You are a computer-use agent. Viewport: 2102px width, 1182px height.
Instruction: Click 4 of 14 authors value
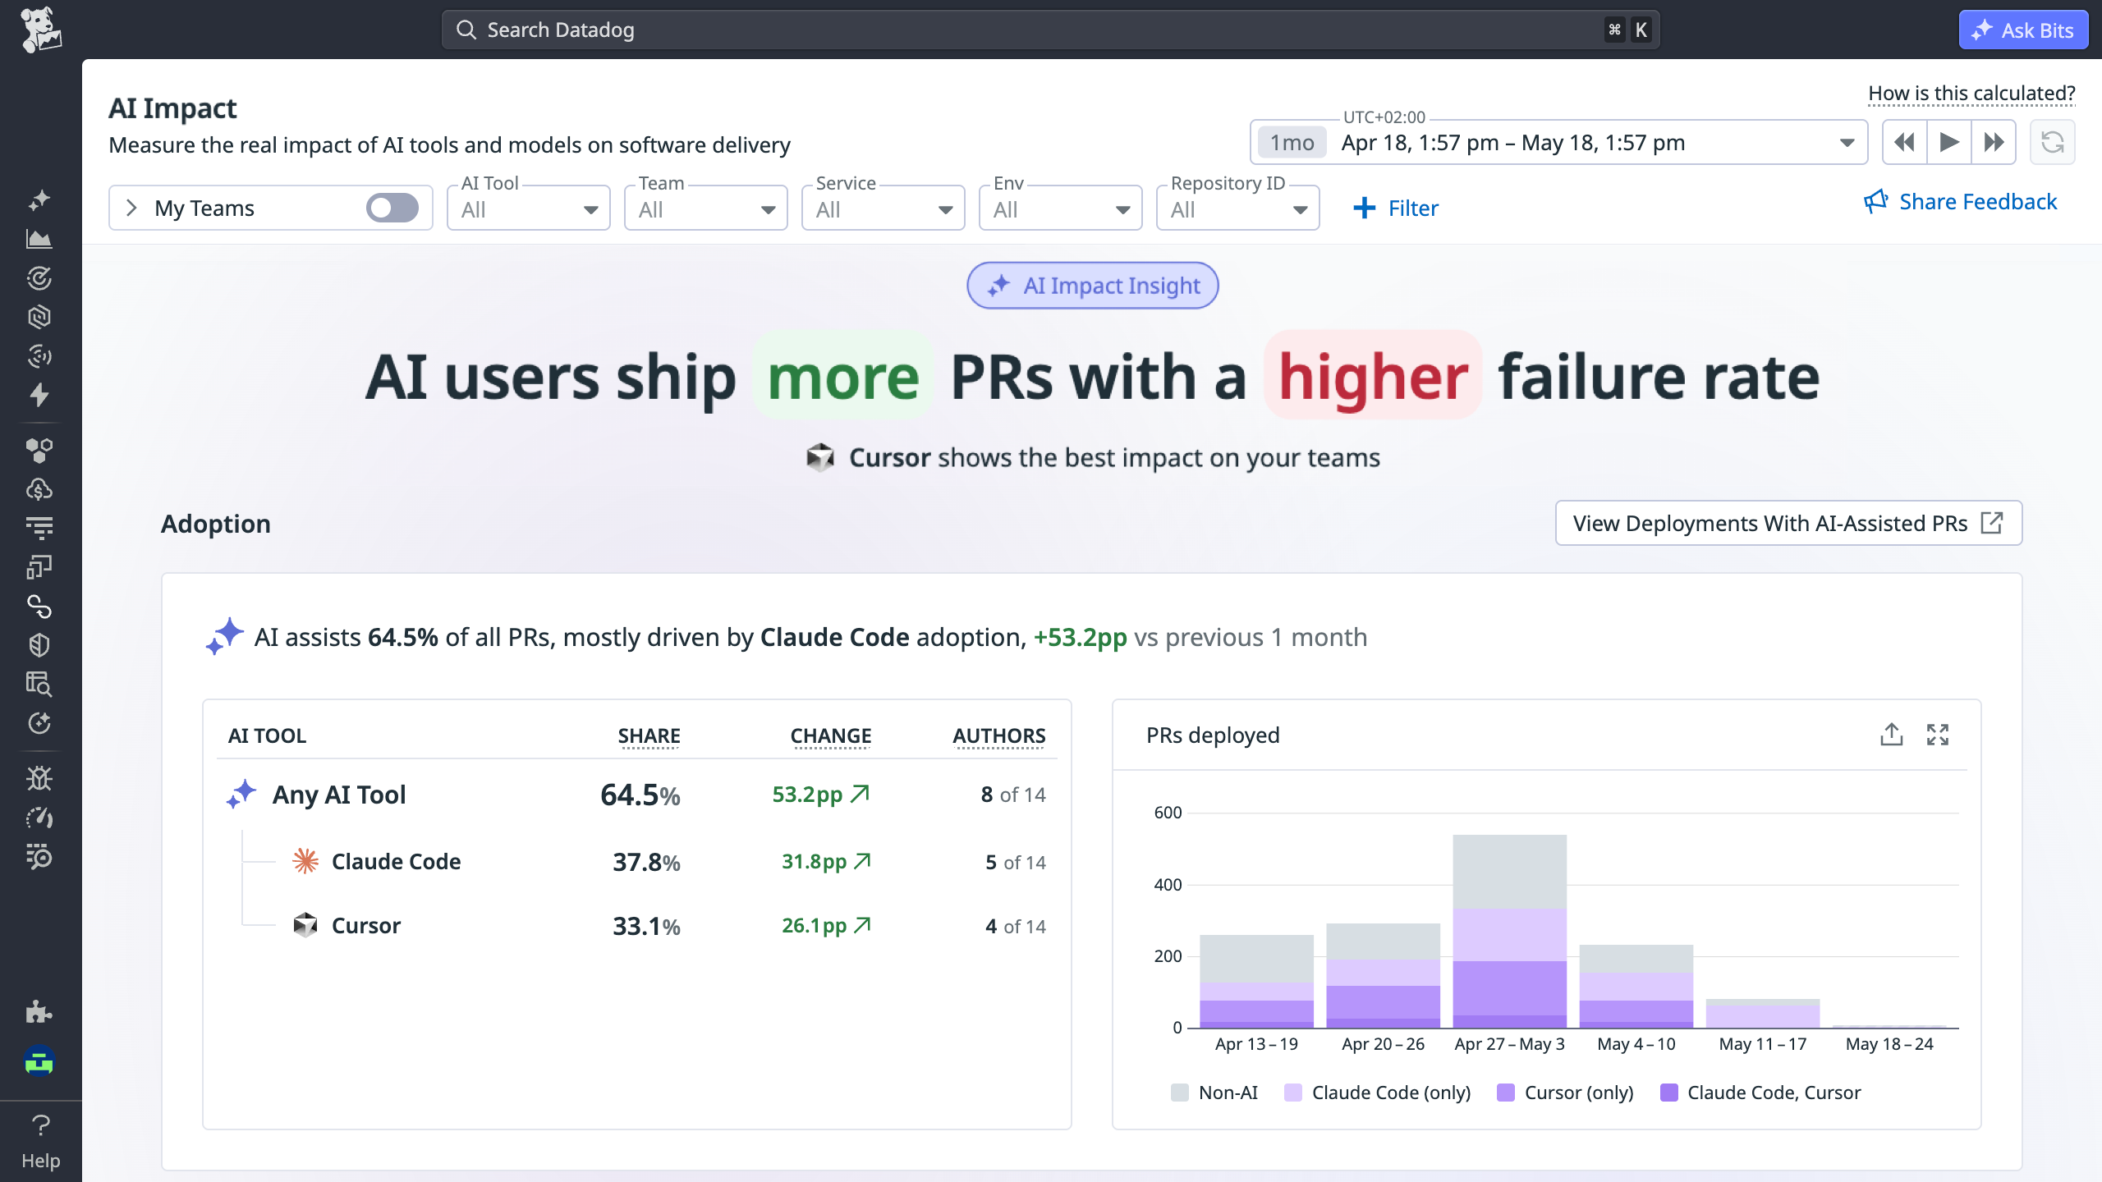pos(1016,926)
